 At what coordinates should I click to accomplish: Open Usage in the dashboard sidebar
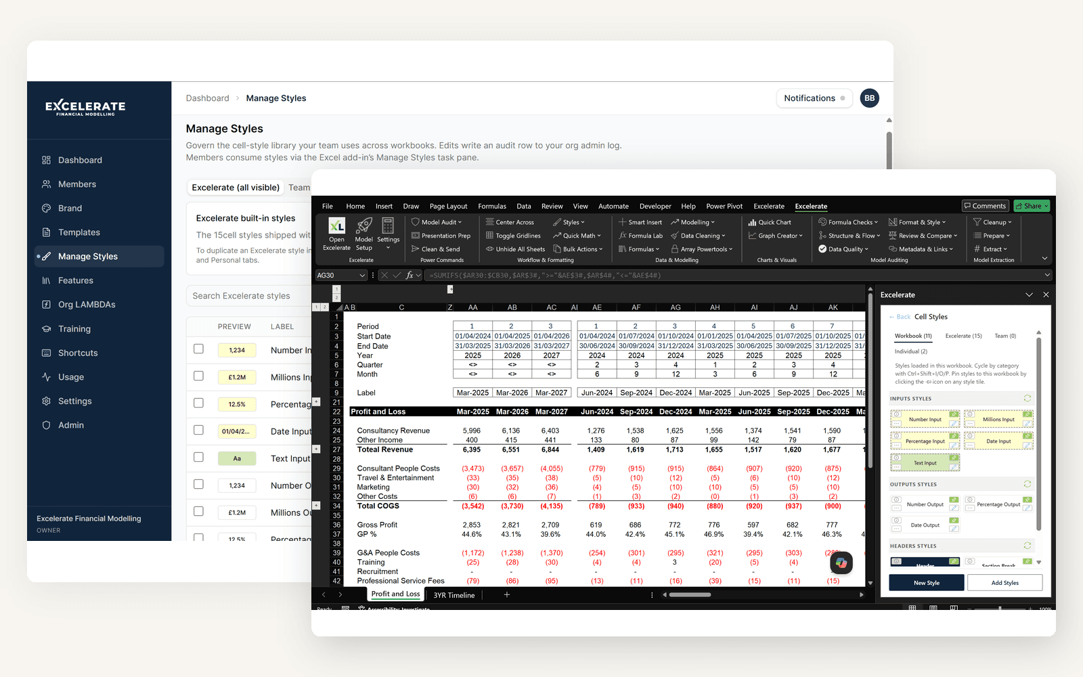click(71, 377)
